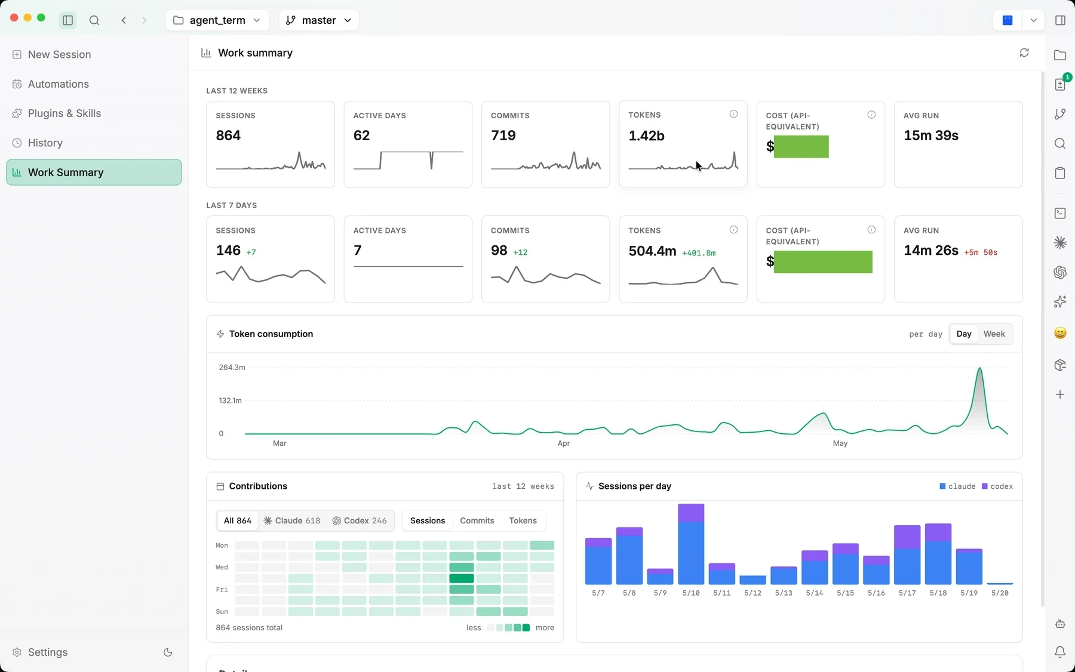Click the claude legend color swatch
Image resolution: width=1075 pixels, height=672 pixels.
coord(942,486)
